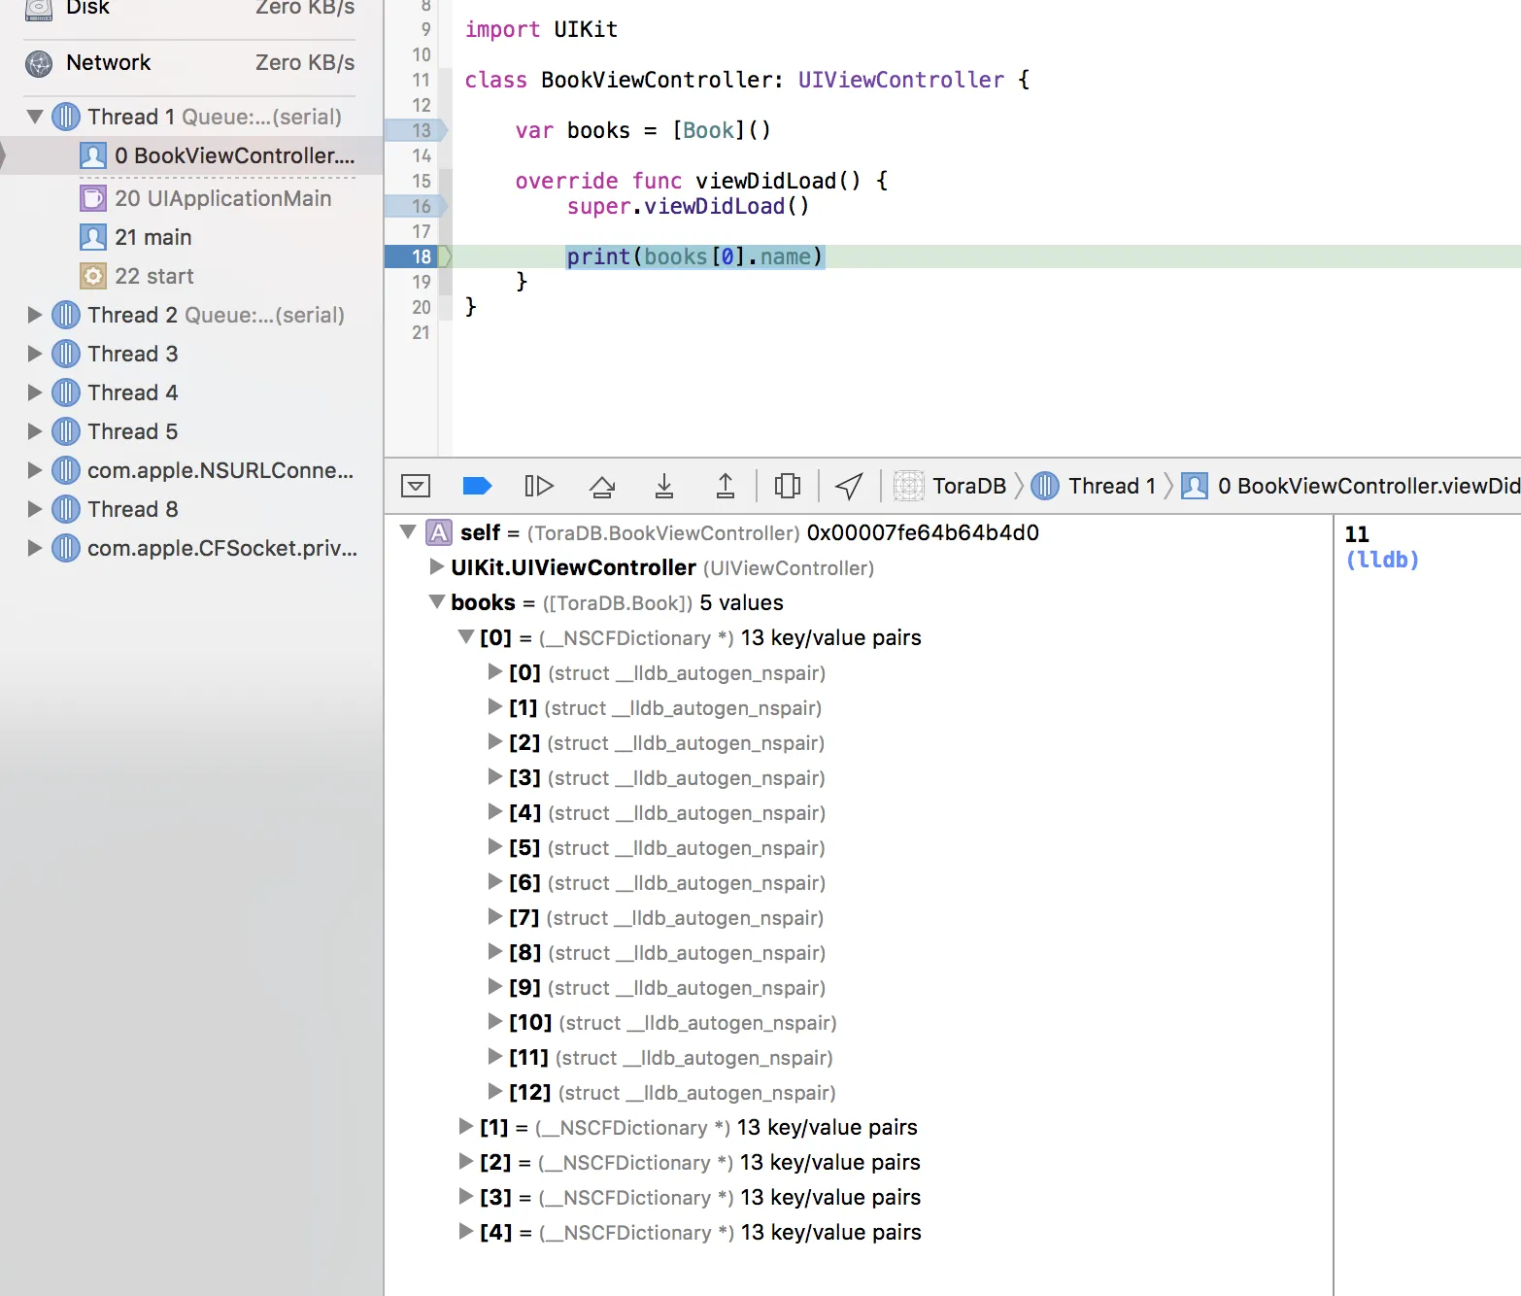1521x1296 pixels.
Task: Open the Network gauge
Action: point(189,63)
